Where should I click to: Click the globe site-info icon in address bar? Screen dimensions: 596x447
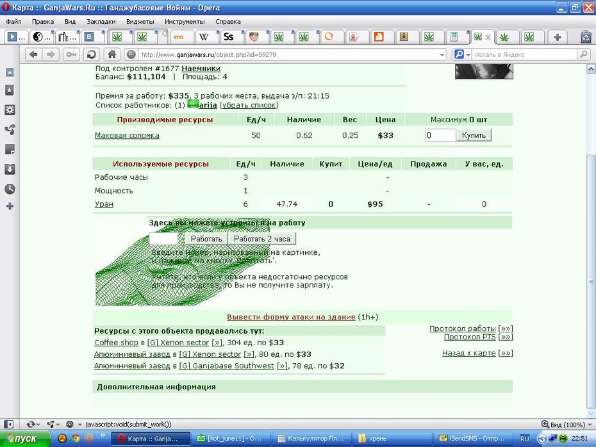[x=131, y=54]
